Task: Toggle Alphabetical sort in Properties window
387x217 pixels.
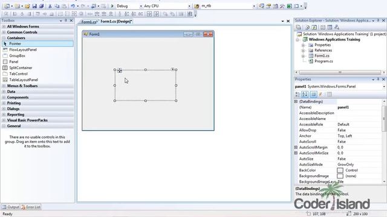Action: tap(305, 94)
